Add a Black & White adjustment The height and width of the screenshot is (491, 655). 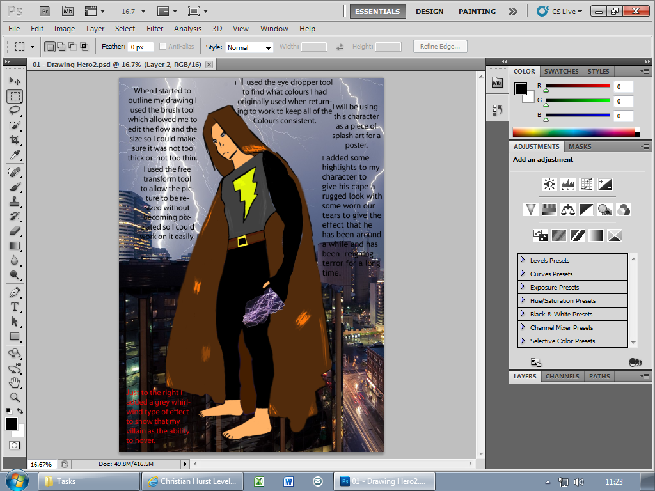(x=587, y=210)
